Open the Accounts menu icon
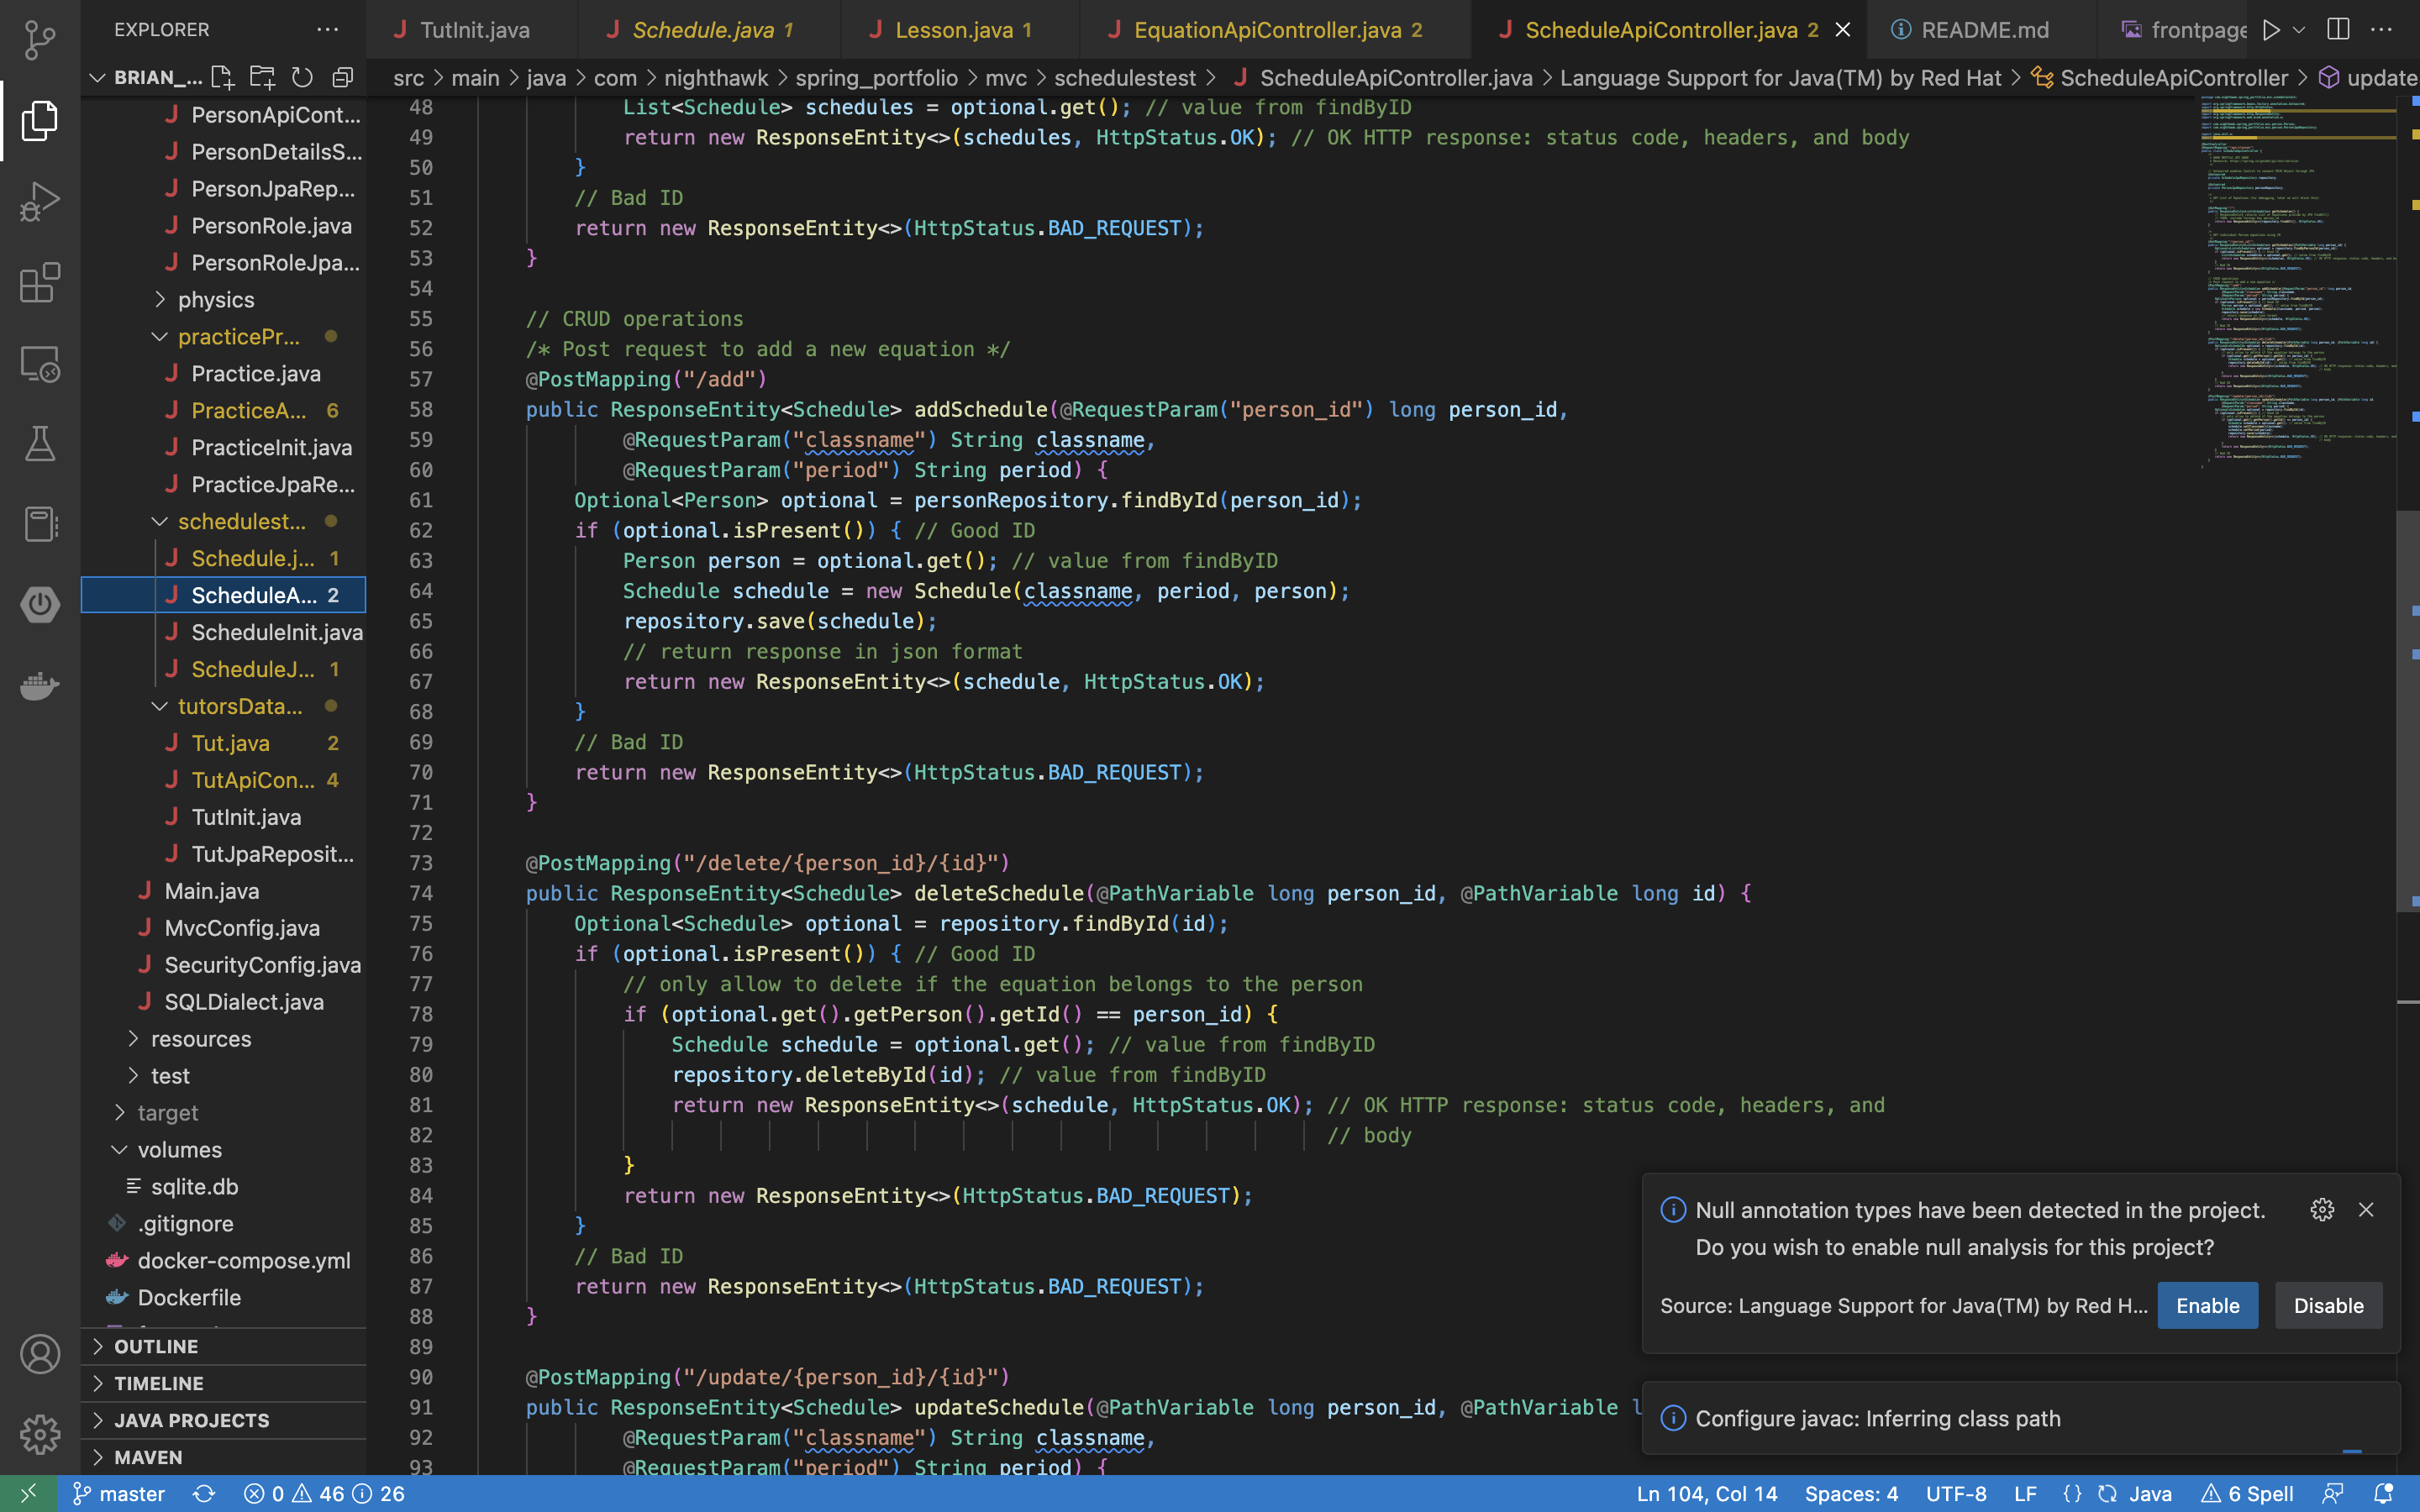This screenshot has height=1512, width=2420. click(x=40, y=1354)
